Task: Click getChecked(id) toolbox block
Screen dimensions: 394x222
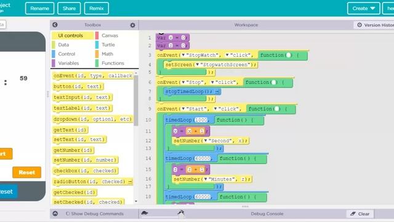Action: (75, 192)
